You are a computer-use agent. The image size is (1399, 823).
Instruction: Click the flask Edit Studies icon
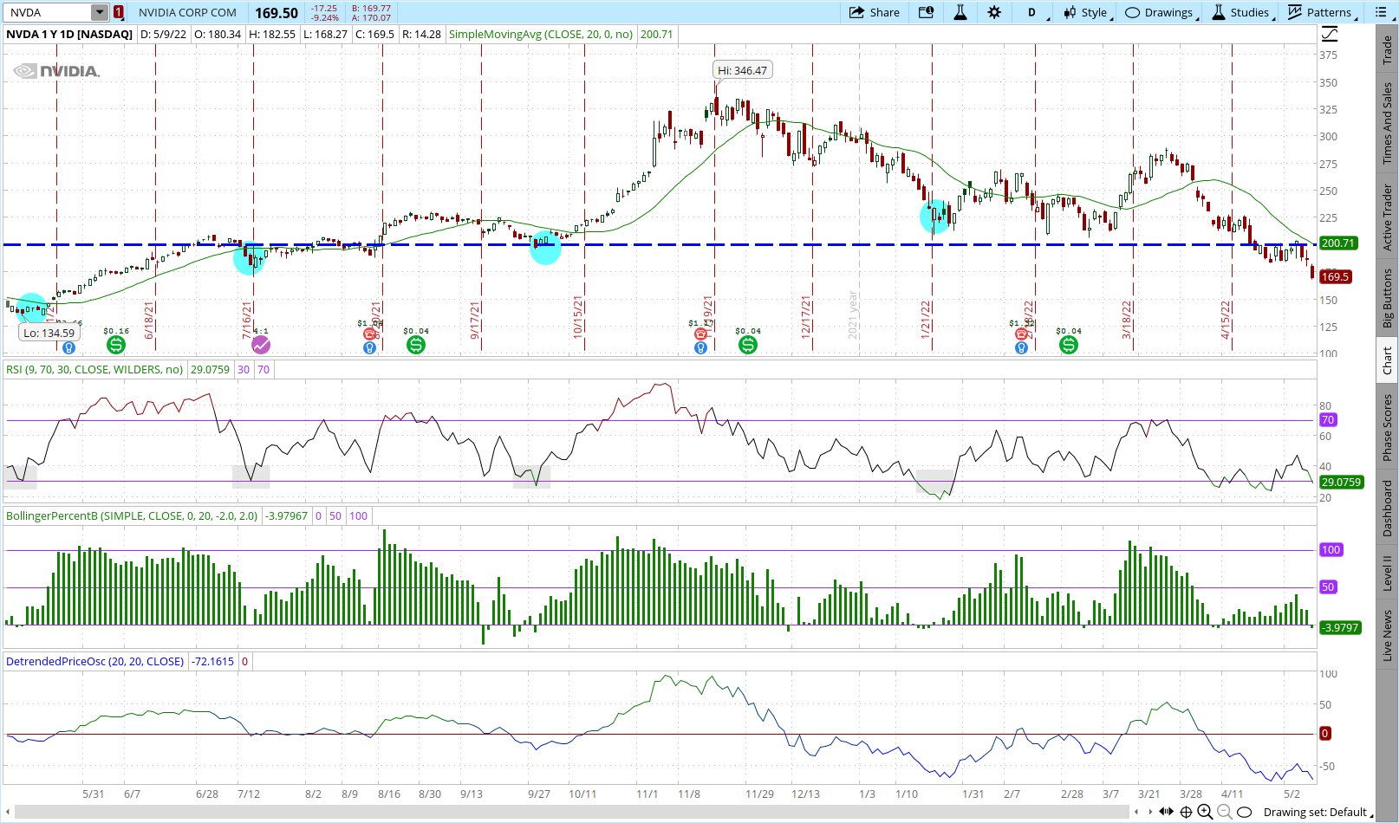tap(960, 12)
